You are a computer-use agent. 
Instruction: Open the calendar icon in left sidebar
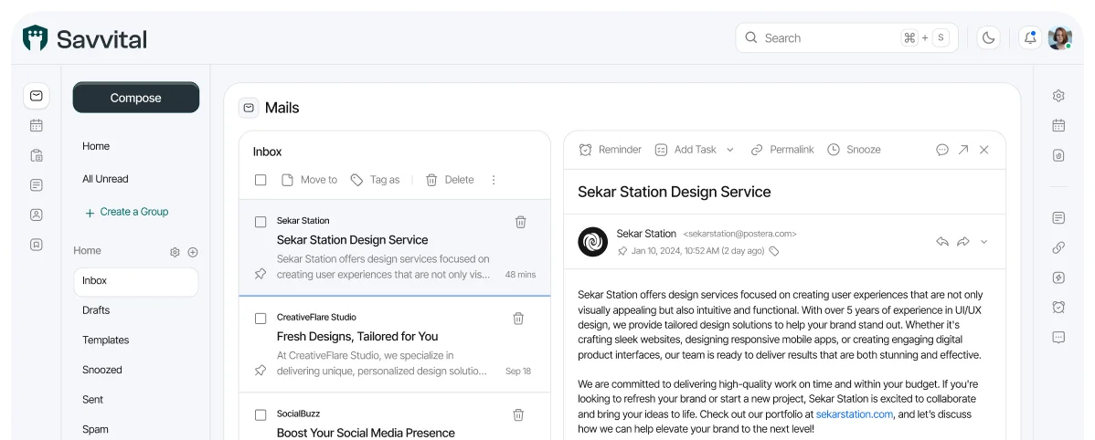[x=36, y=126]
